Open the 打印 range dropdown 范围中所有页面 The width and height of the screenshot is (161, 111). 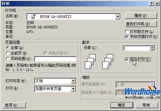tap(73, 89)
